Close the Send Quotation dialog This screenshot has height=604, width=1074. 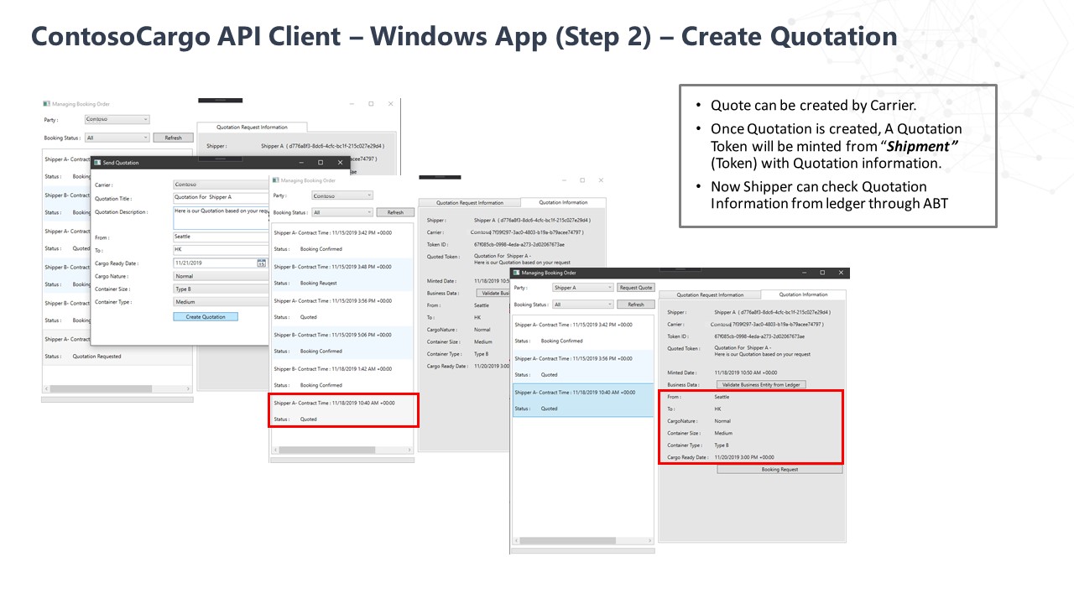click(x=340, y=163)
